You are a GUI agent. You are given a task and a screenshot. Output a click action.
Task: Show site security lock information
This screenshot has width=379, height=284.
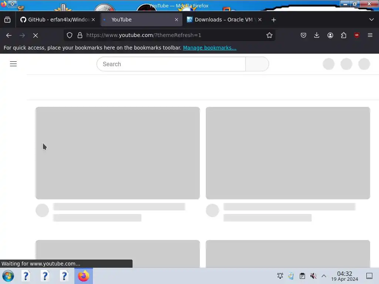pyautogui.click(x=80, y=35)
